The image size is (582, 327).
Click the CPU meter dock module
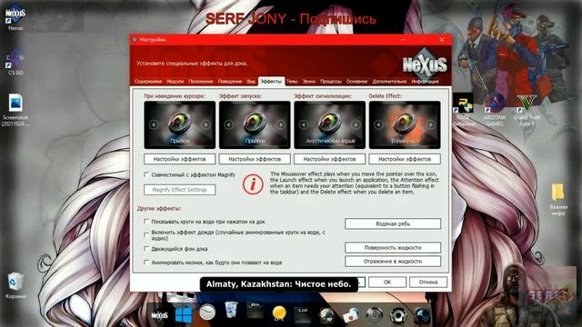pos(255,311)
